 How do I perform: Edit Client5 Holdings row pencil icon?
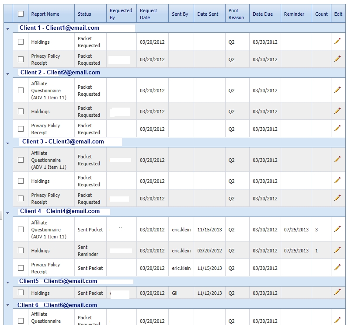click(x=338, y=292)
